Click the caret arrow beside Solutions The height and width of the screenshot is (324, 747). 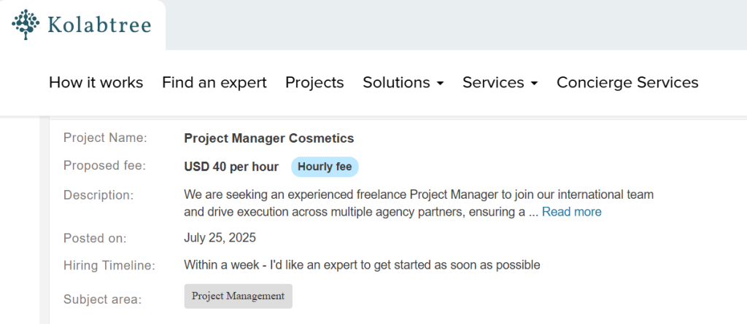coord(440,84)
